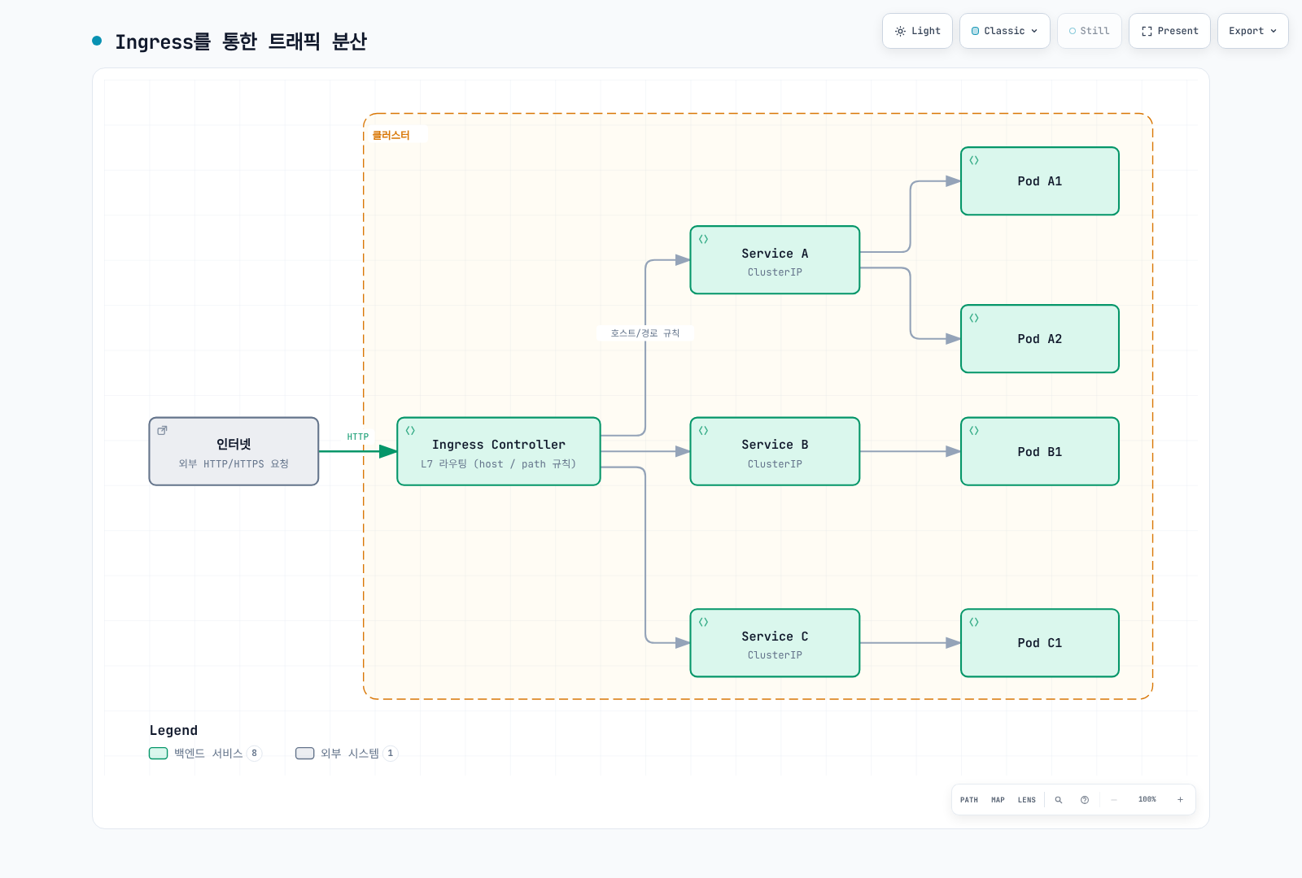
Task: Click the code icon on Ingress Controller
Action: [x=410, y=431]
